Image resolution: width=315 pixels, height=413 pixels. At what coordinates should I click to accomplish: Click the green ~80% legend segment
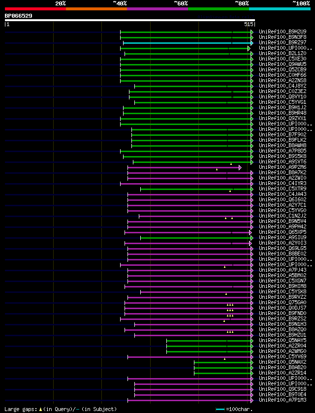[219, 9]
